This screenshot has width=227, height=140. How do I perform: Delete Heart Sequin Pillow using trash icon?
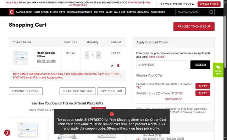point(118,65)
